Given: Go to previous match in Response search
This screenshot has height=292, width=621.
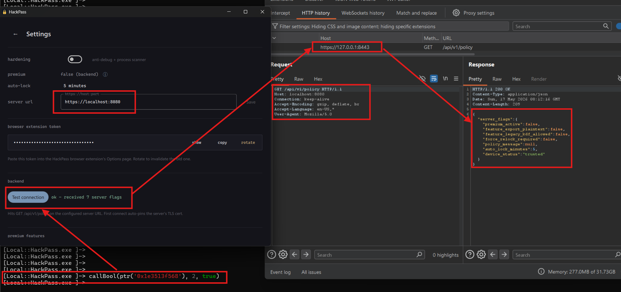Looking at the screenshot, I should 493,254.
